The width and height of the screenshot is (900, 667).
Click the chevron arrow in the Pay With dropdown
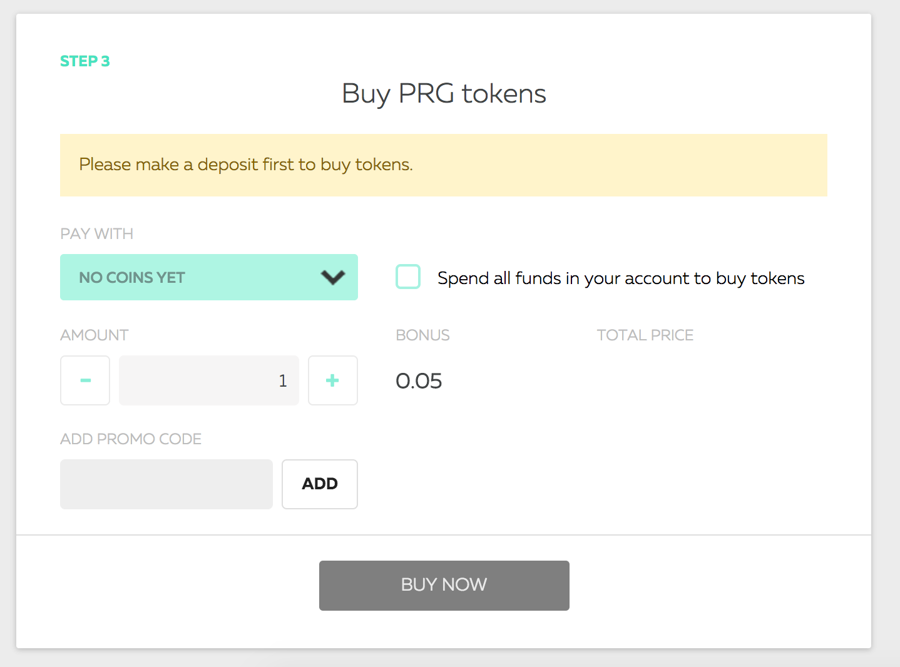point(333,277)
